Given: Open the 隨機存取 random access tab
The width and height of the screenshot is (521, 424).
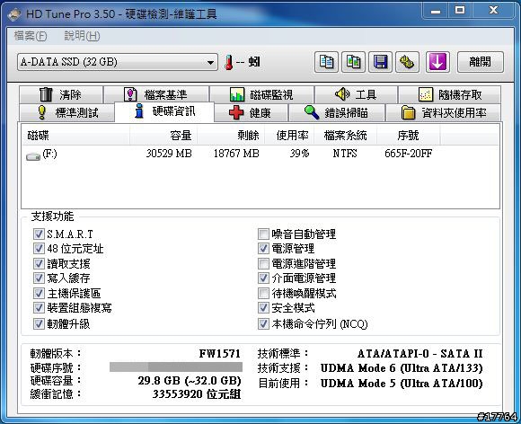Looking at the screenshot, I should (449, 94).
